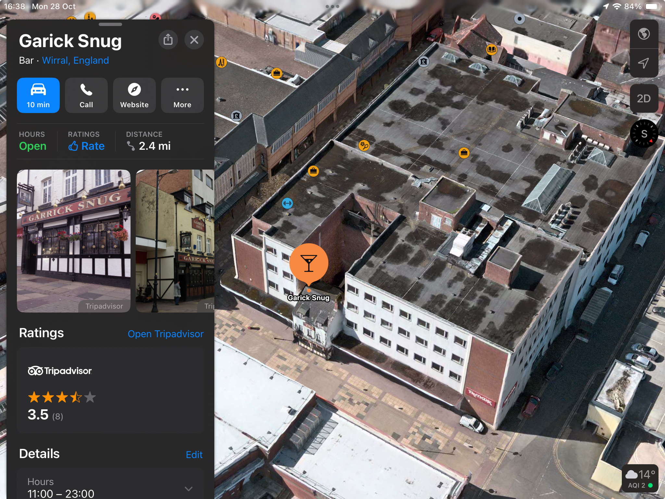The height and width of the screenshot is (499, 665).
Task: Tap the location tracking arrow icon
Action: pos(644,63)
